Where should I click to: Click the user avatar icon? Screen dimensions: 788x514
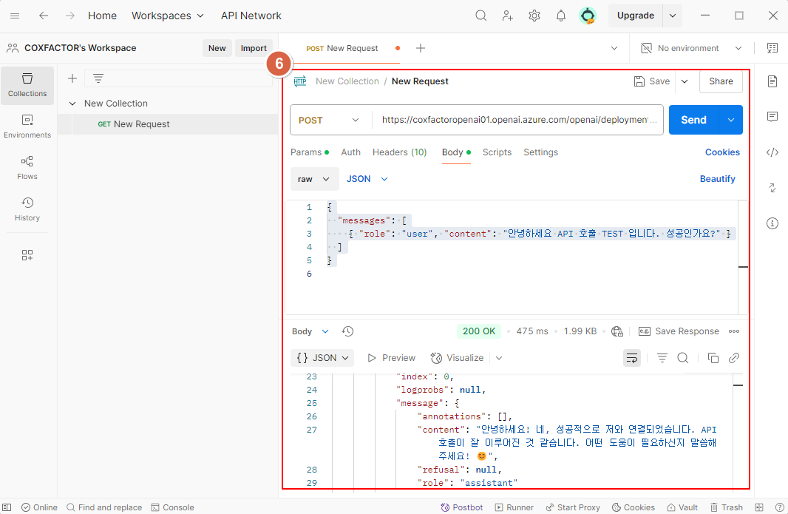point(588,16)
